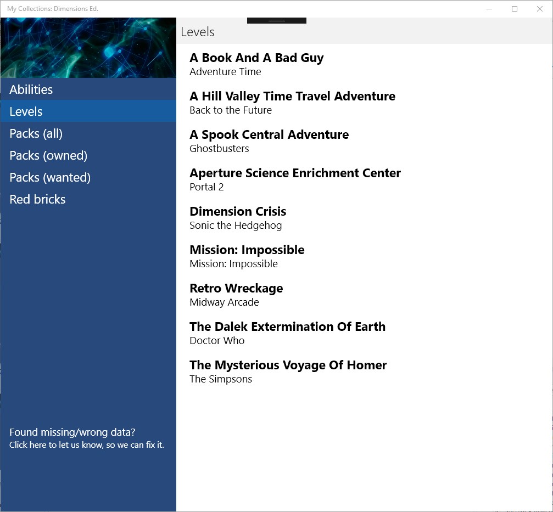Click the Found missing/wrong data link
The height and width of the screenshot is (512, 553).
(72, 432)
